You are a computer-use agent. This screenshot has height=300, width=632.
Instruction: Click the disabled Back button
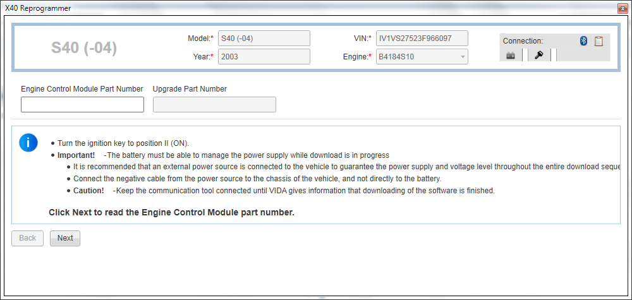tap(27, 238)
